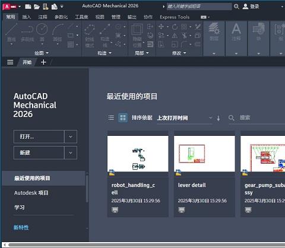Screen dimensions: 285x248
Task: Open the gear_pump_subassy drawing thumbnail
Action: pos(263,154)
